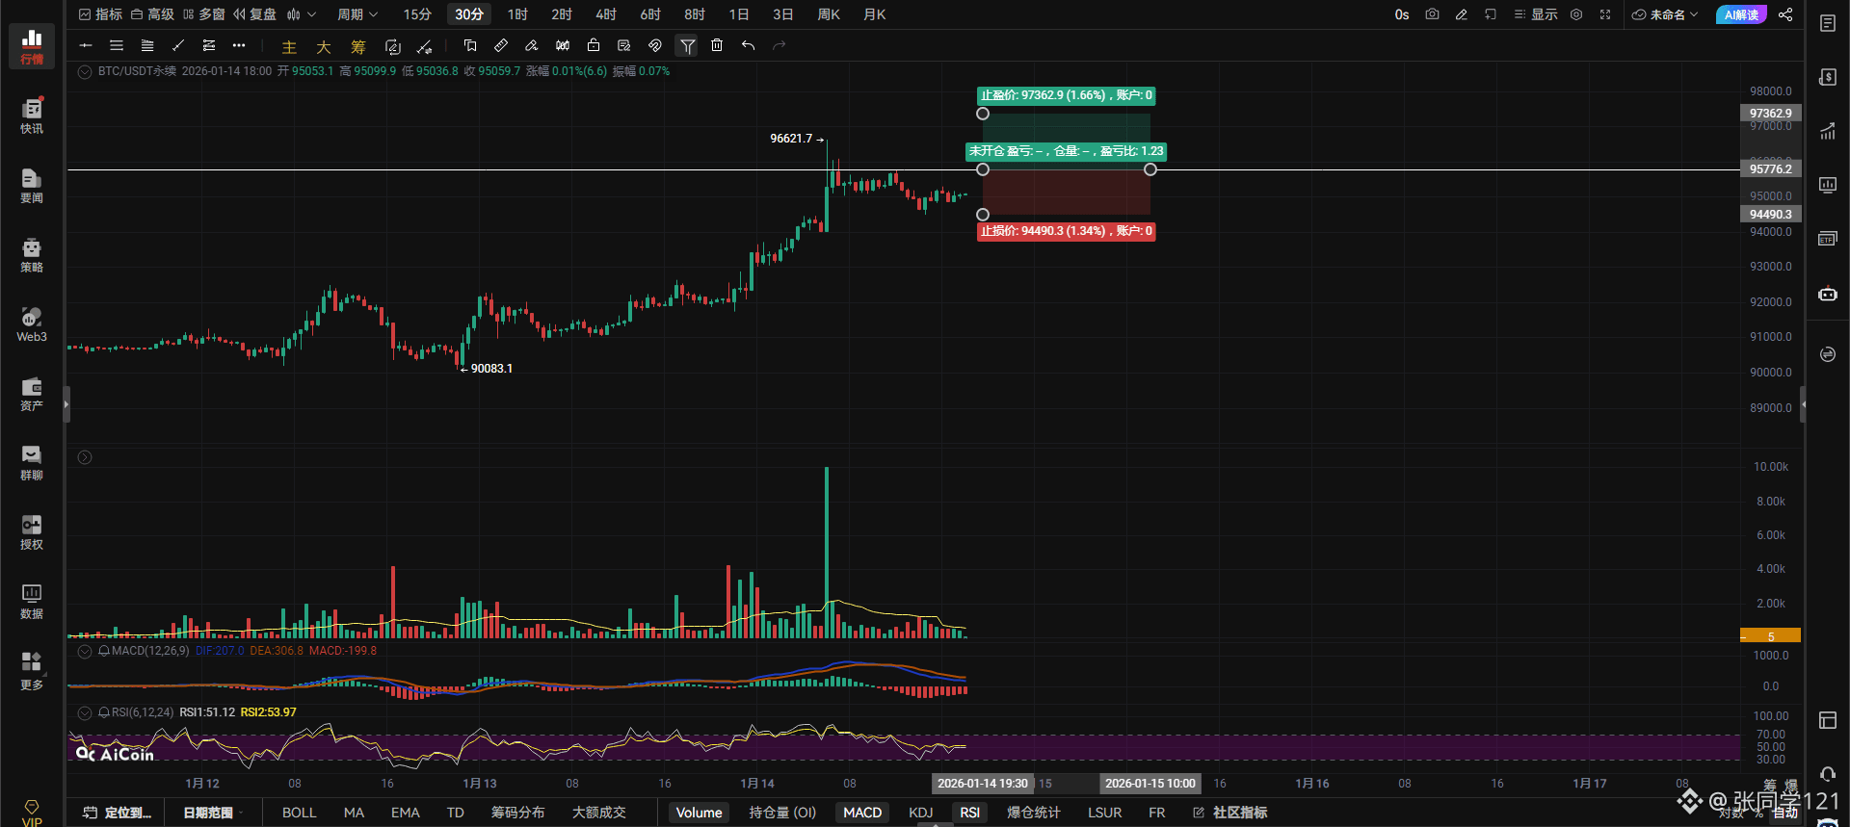The width and height of the screenshot is (1850, 827).
Task: Open the more drawing tools ellipsis
Action: tap(239, 45)
